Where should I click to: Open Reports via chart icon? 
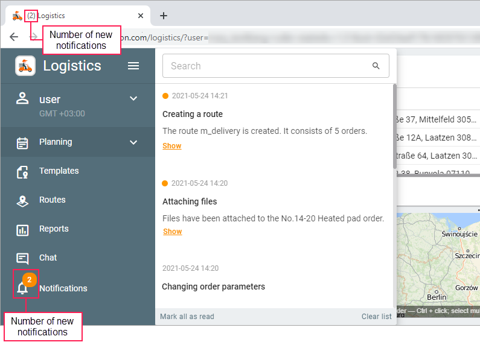click(x=22, y=229)
